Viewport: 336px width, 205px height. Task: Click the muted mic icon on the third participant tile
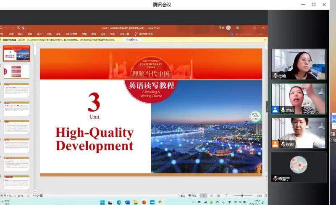(283, 144)
